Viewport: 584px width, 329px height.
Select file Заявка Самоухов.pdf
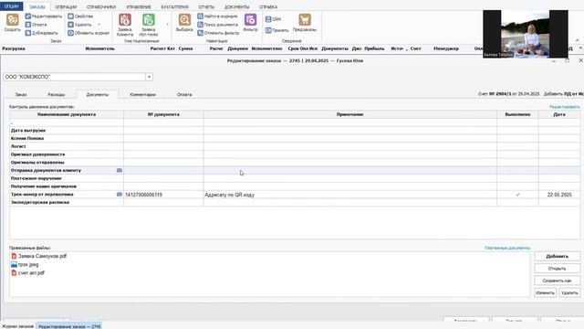point(38,256)
